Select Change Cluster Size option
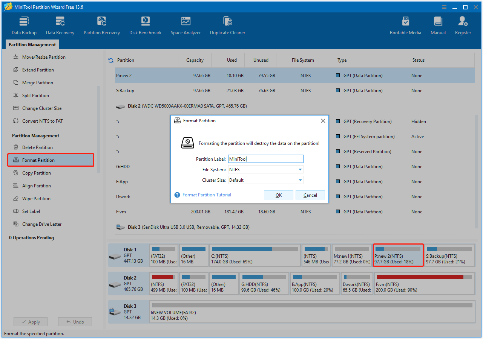The height and width of the screenshot is (339, 483). [42, 108]
